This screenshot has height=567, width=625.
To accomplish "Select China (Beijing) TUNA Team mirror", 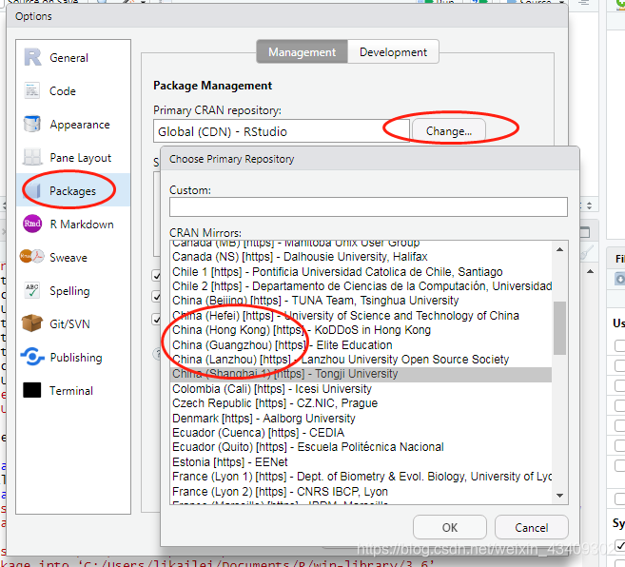I will pyautogui.click(x=361, y=301).
